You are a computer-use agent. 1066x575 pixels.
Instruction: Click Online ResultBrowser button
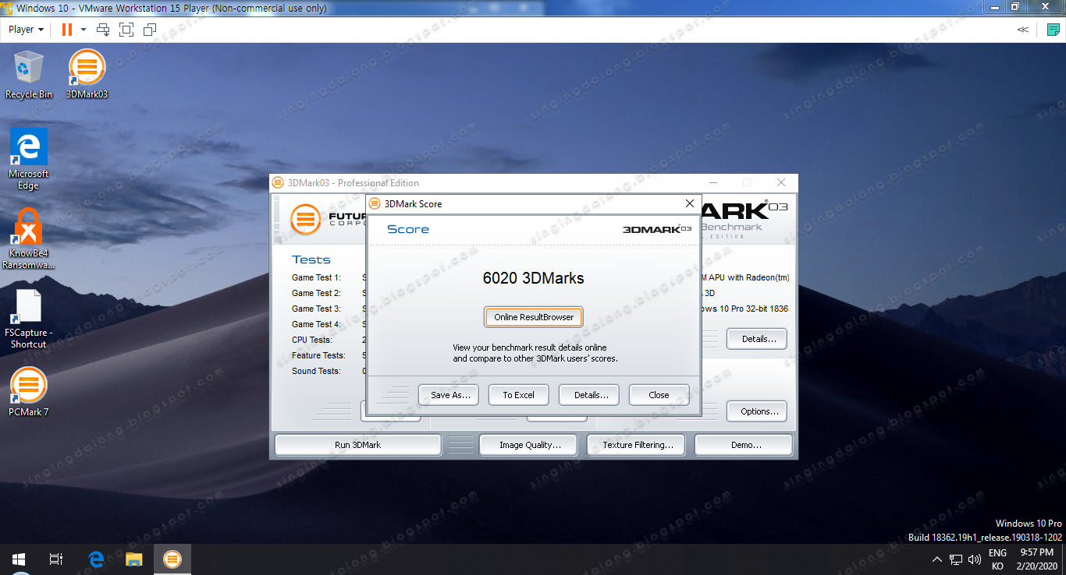pos(534,317)
